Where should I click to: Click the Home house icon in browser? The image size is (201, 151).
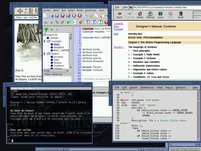(140, 13)
